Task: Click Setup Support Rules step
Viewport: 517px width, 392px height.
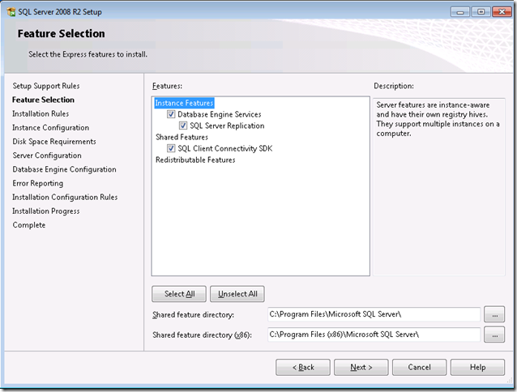Action: coord(46,86)
